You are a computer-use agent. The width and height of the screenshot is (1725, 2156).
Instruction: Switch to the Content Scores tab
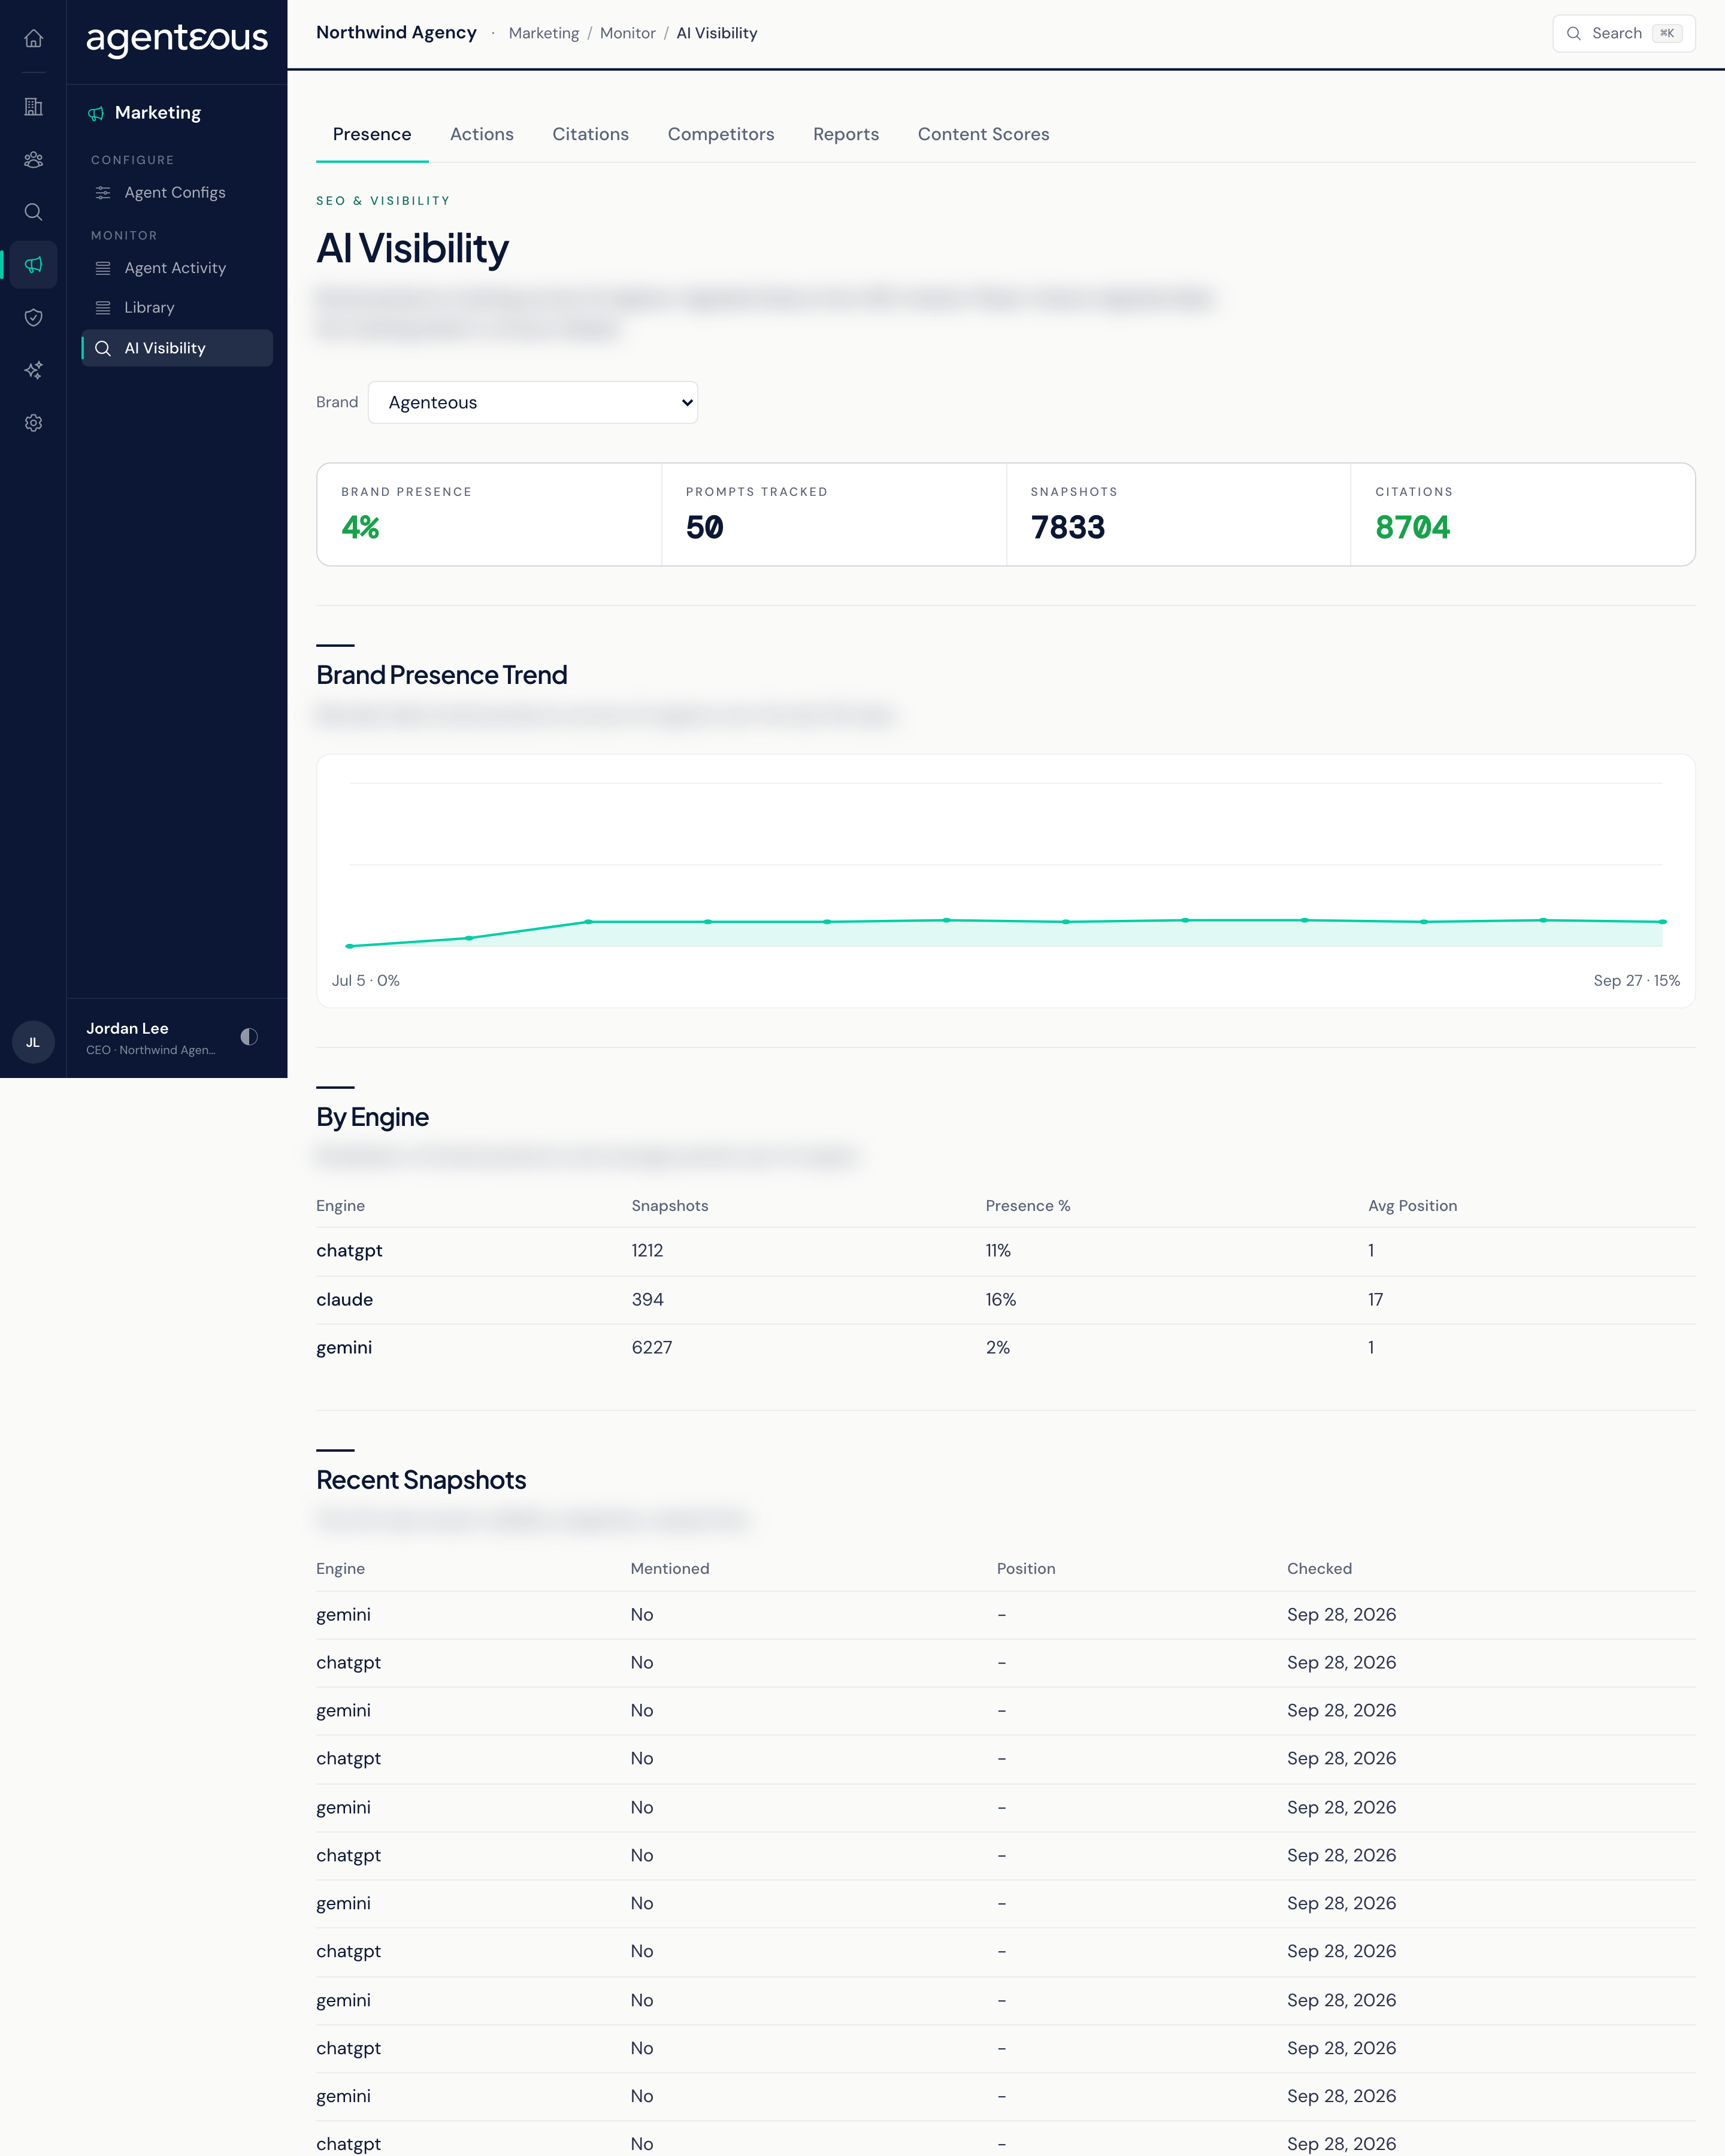[x=984, y=134]
